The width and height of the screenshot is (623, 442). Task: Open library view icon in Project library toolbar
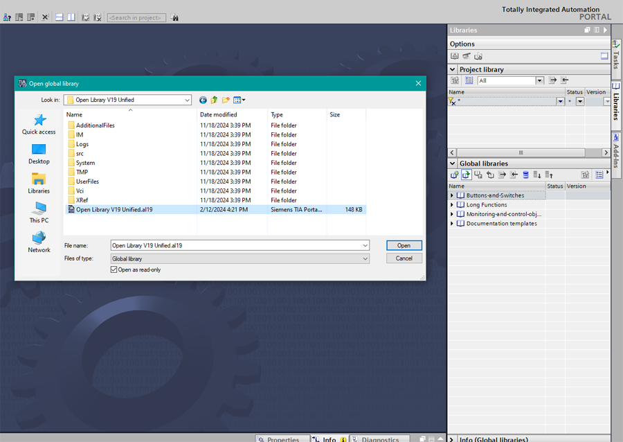[x=455, y=80]
